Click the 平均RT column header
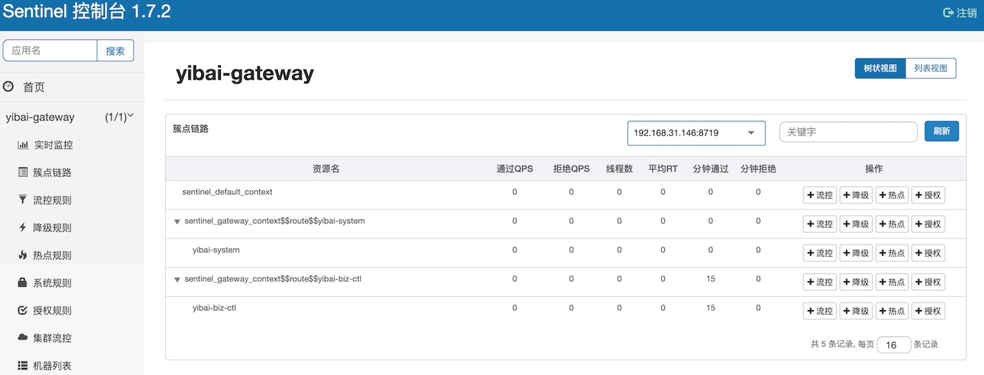The image size is (984, 375). pyautogui.click(x=663, y=169)
